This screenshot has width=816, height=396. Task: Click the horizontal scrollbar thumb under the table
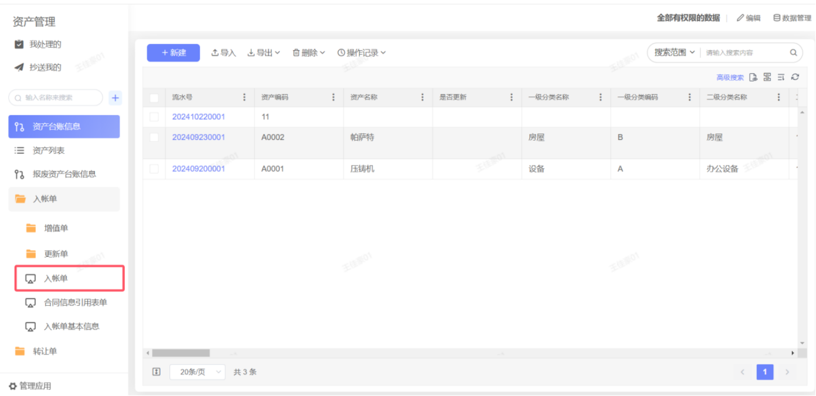tap(181, 353)
